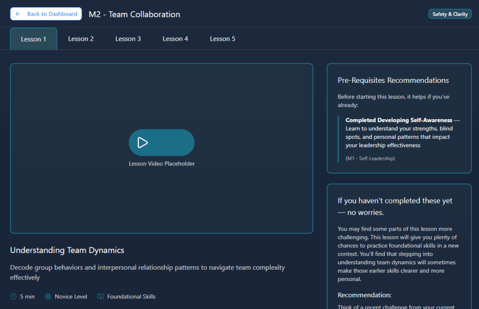Screen dimensions: 479x309
Task: Click the clock icon beside 5 min
Action: point(13,296)
